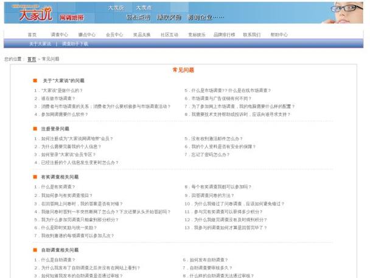Open the 品牌排行榜 menu item
This screenshot has width=370, height=278.
click(x=224, y=35)
